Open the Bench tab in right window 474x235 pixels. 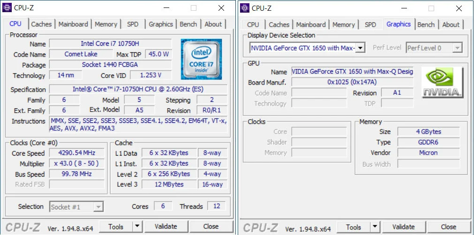(x=426, y=25)
